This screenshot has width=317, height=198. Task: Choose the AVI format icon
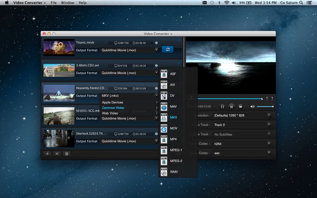point(164,85)
